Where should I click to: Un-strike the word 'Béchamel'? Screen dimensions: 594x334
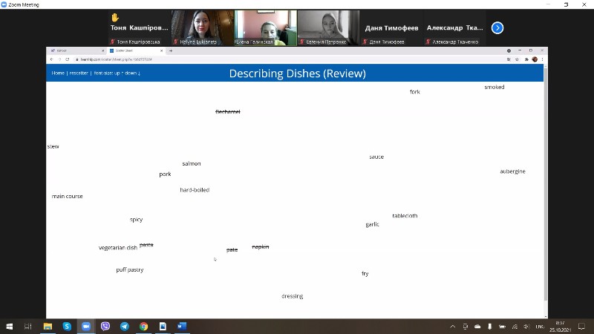click(x=227, y=112)
